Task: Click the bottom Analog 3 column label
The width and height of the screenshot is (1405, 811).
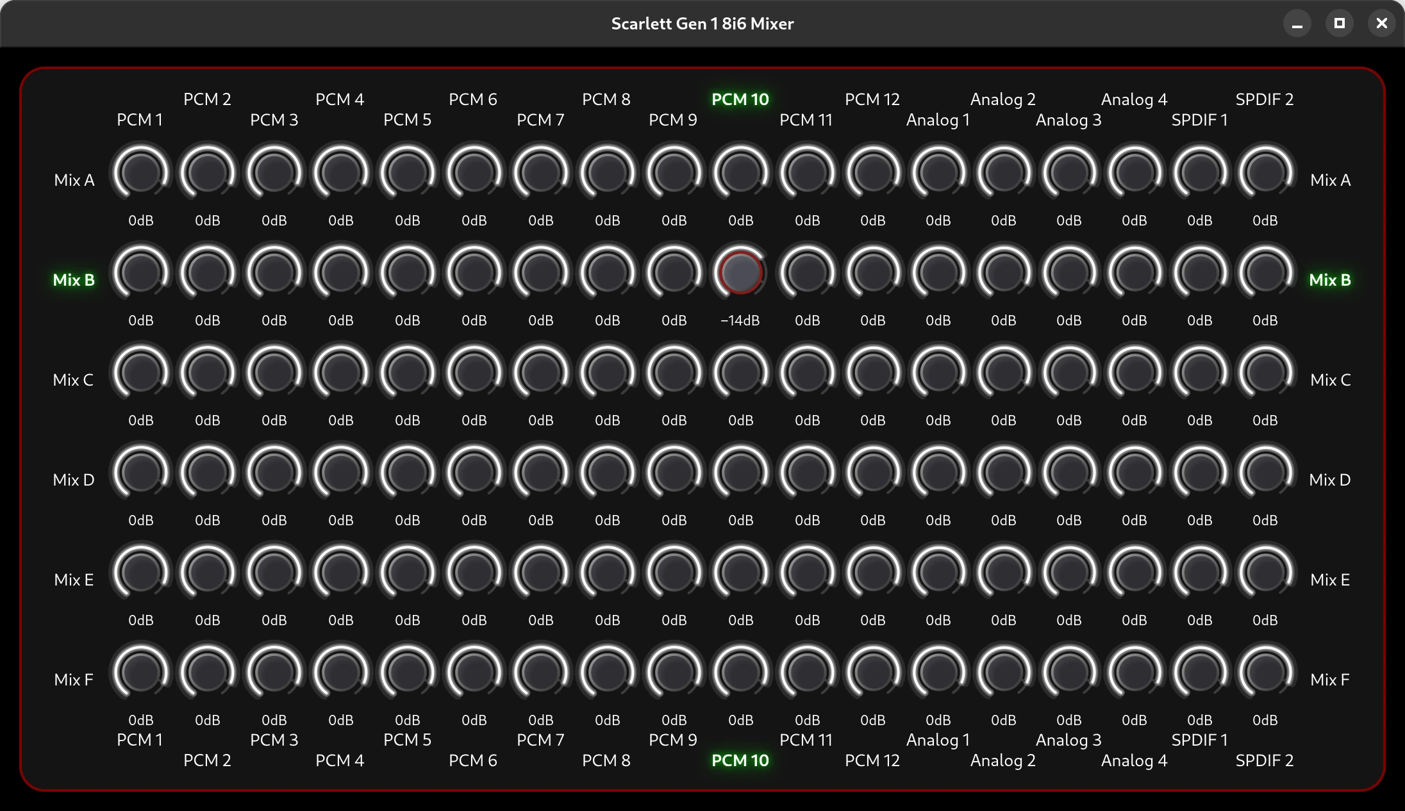Action: (1068, 740)
